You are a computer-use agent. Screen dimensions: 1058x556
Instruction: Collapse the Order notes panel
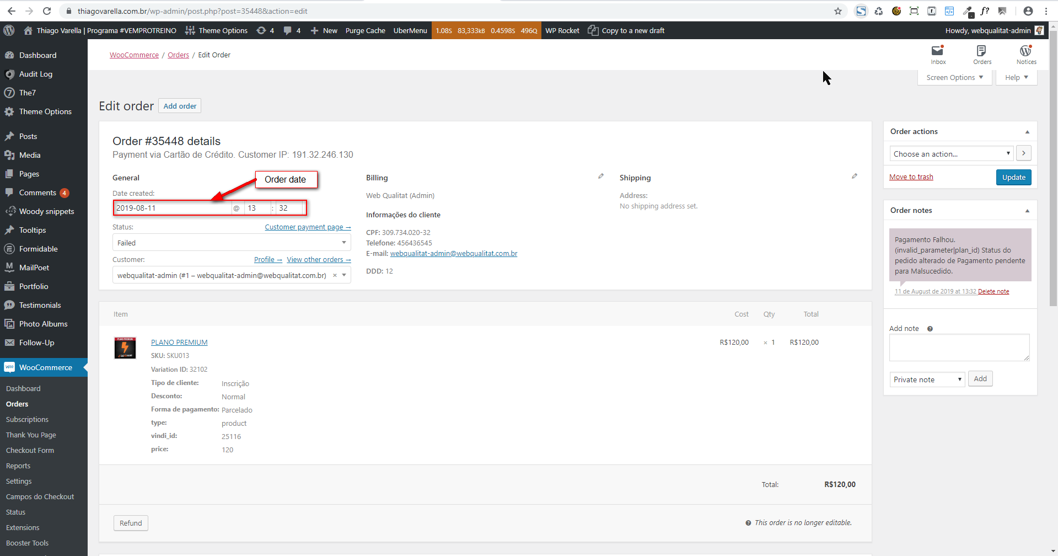(x=1027, y=211)
